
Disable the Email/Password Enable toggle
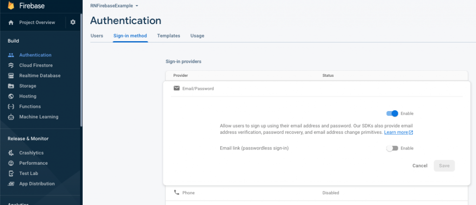tap(392, 113)
